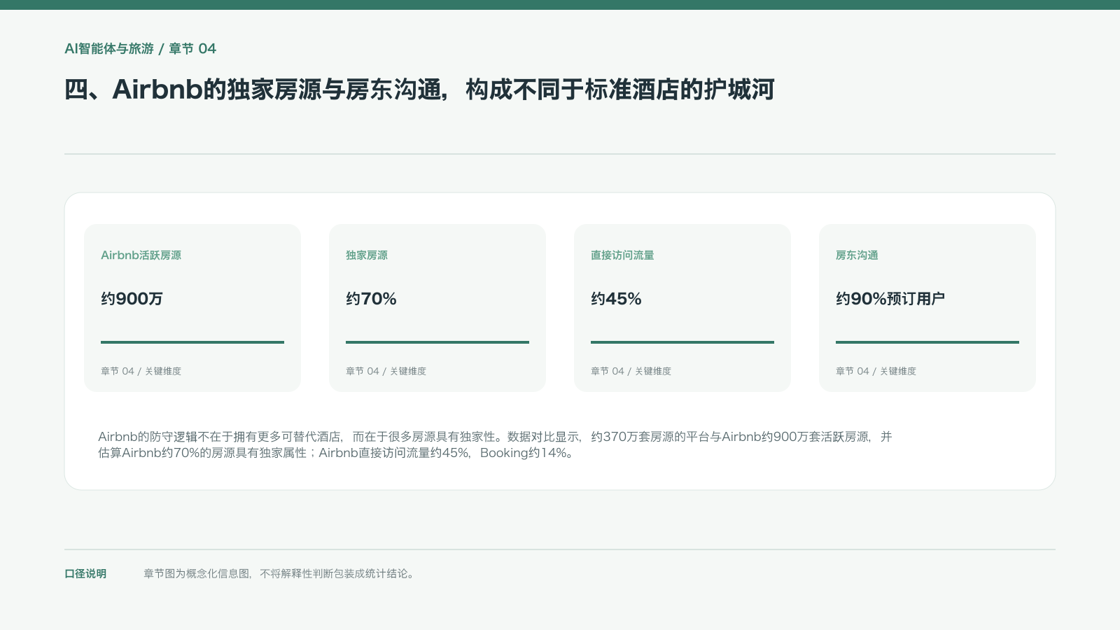Click the '独家房源' card label

(367, 255)
